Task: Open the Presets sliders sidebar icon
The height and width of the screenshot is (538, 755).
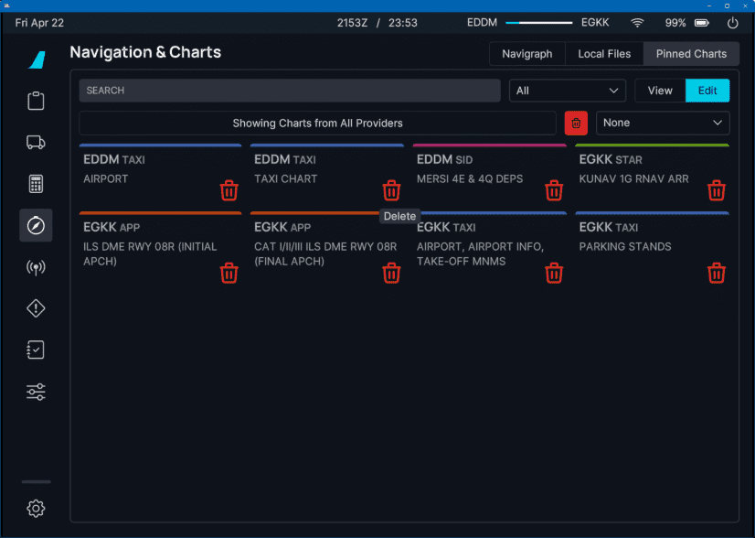Action: click(36, 392)
